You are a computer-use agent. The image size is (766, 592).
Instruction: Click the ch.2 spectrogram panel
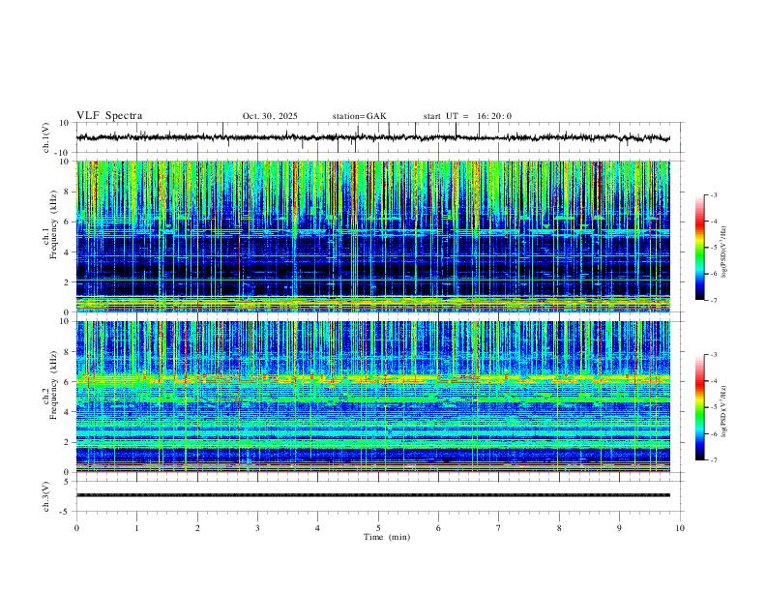(372, 397)
